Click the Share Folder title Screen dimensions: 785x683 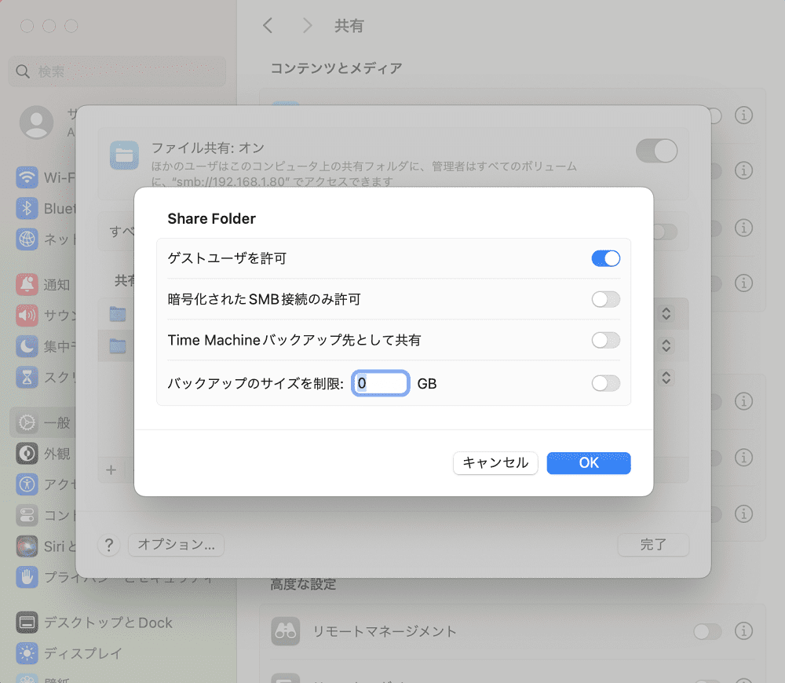(x=212, y=219)
